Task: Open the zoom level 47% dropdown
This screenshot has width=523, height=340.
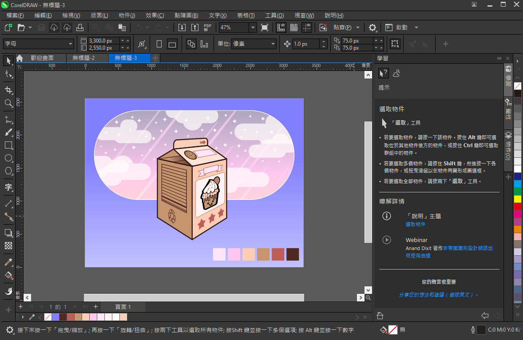Action: click(253, 27)
